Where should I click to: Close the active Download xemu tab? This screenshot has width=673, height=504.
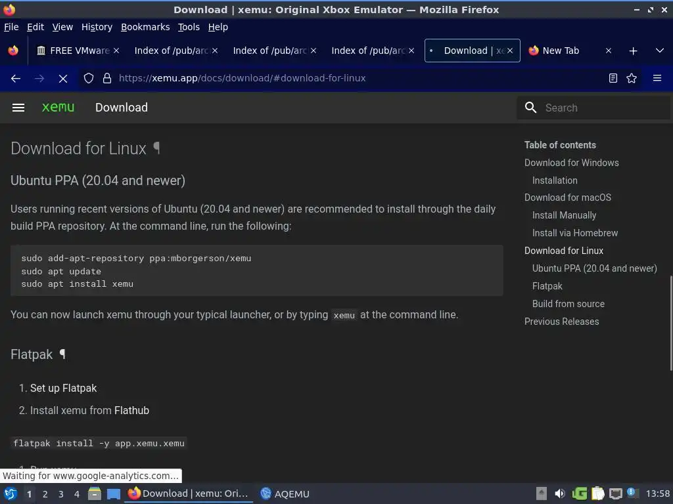(x=510, y=51)
